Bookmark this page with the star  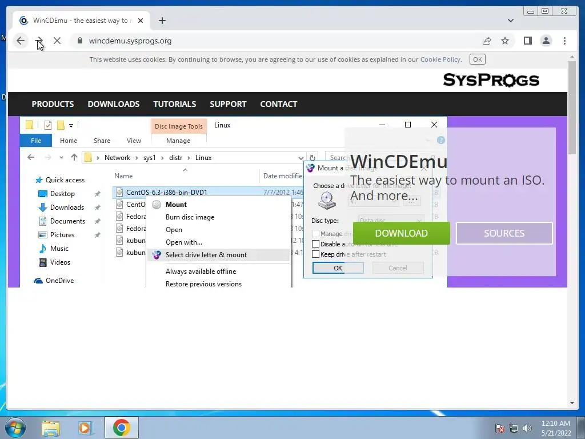coord(505,41)
